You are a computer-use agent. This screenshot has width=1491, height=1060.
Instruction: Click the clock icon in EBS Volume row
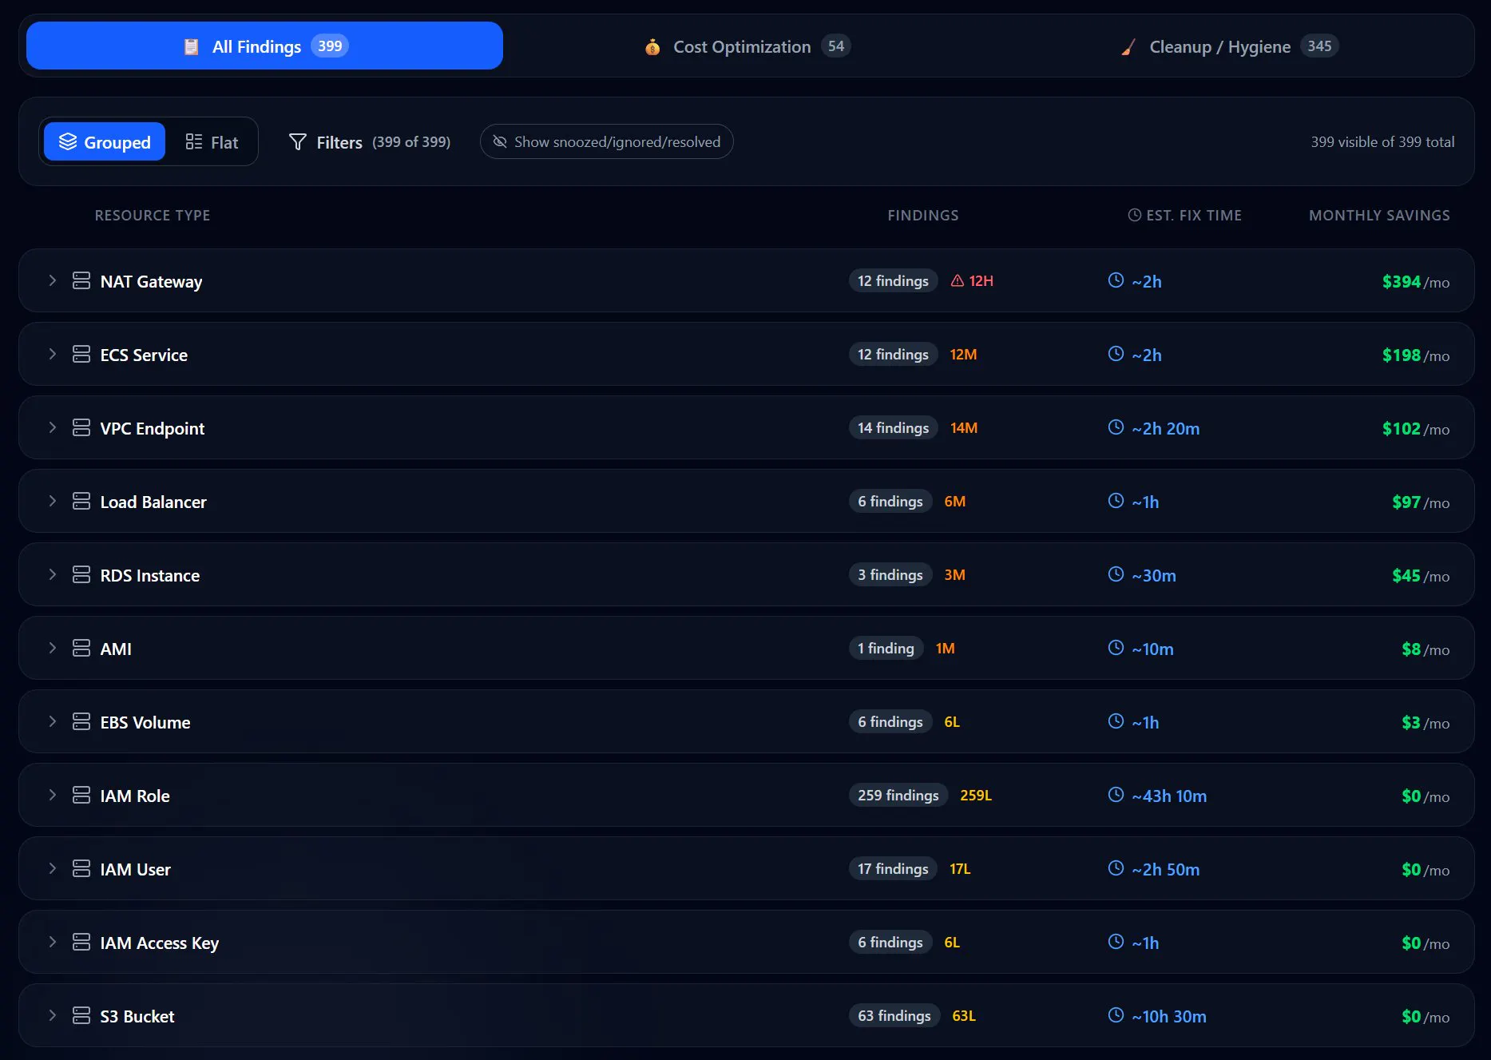click(x=1116, y=721)
